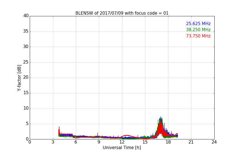Click the initial spike at data start near 4 h
This screenshot has height=159, width=238.
pyautogui.click(x=59, y=131)
